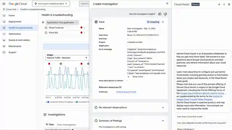Click the No relevant observations status icon
232x130 pixels.
coord(96,108)
